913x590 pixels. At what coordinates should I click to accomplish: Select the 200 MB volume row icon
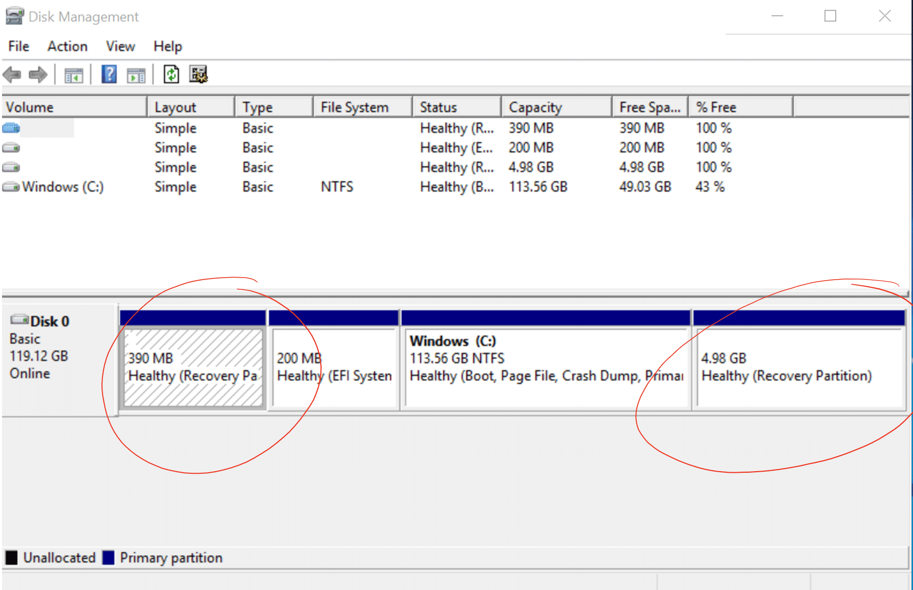click(x=11, y=148)
